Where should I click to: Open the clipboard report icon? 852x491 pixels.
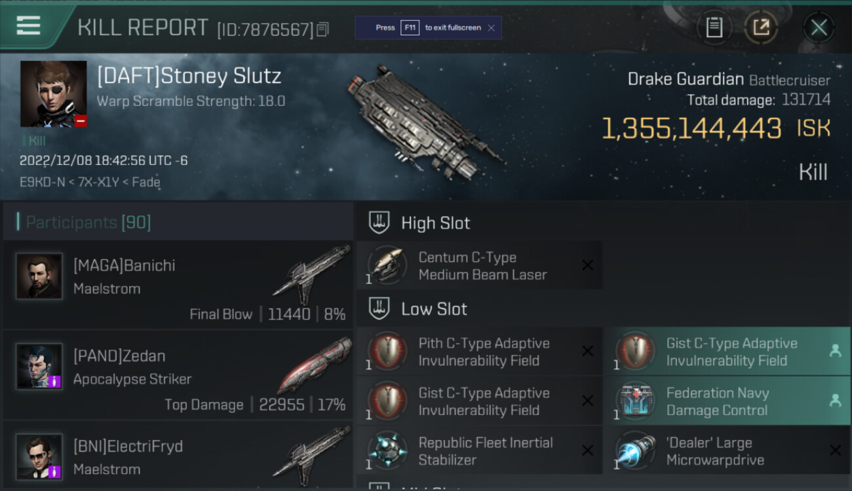tap(714, 27)
